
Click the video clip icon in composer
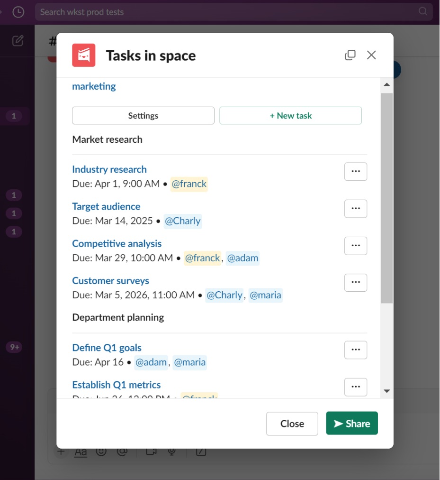[x=151, y=451]
